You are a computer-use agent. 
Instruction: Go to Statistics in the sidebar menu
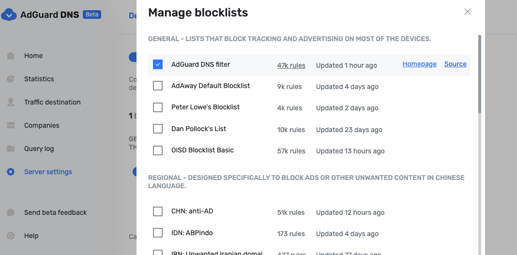39,79
